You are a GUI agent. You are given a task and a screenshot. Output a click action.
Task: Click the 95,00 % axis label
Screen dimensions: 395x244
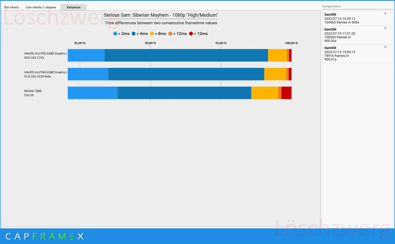(221, 43)
